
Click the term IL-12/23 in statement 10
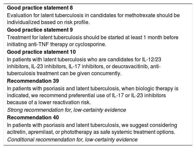point(152,59)
